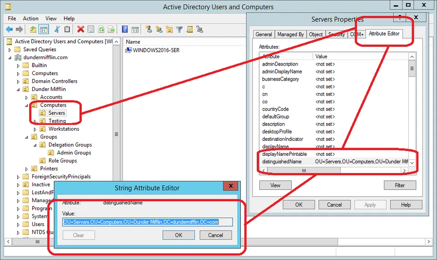Open the Help menu
437x260 pixels.
pyautogui.click(x=69, y=18)
